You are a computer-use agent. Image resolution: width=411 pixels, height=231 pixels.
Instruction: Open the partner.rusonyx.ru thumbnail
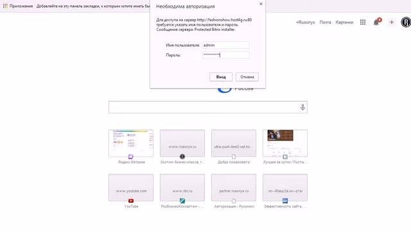pyautogui.click(x=234, y=187)
